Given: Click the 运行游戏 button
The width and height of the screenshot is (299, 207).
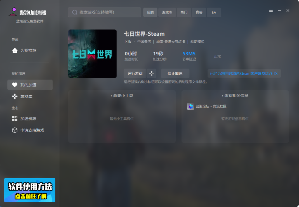Looking at the screenshot, I should tap(135, 73).
